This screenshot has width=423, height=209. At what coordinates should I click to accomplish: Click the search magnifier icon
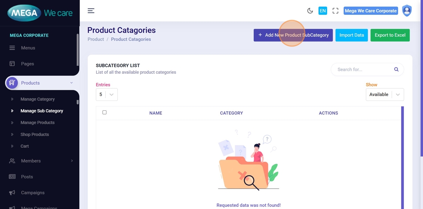click(396, 70)
